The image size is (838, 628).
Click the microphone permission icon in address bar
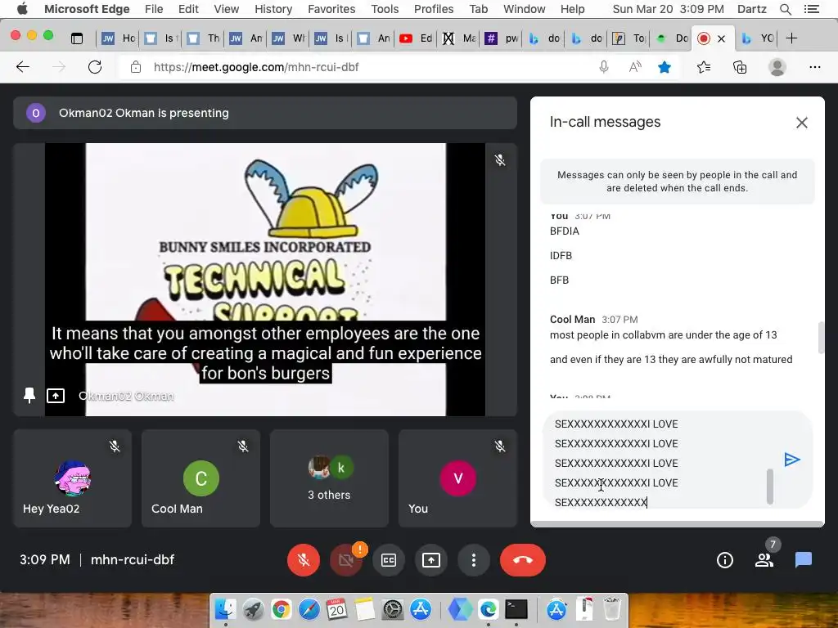(x=604, y=67)
